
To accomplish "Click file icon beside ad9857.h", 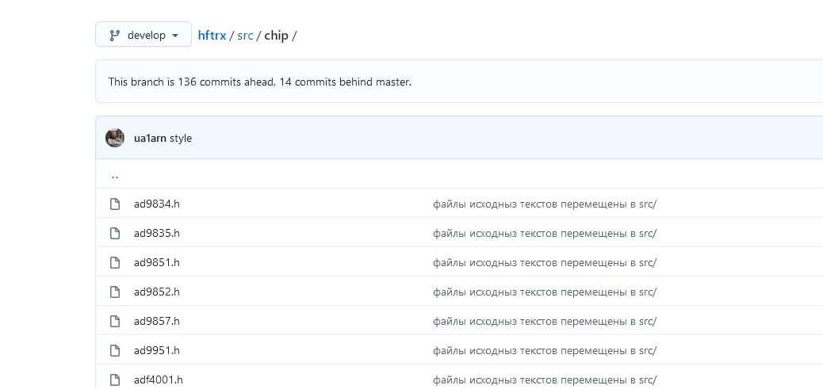I will (114, 322).
